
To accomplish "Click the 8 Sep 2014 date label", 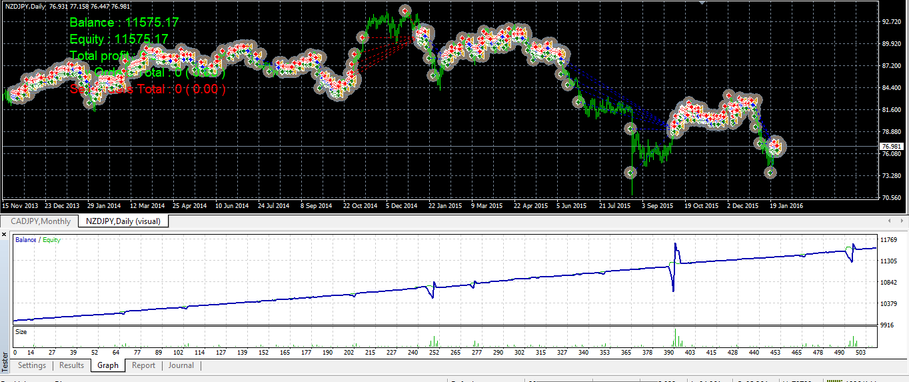I will tap(316, 206).
